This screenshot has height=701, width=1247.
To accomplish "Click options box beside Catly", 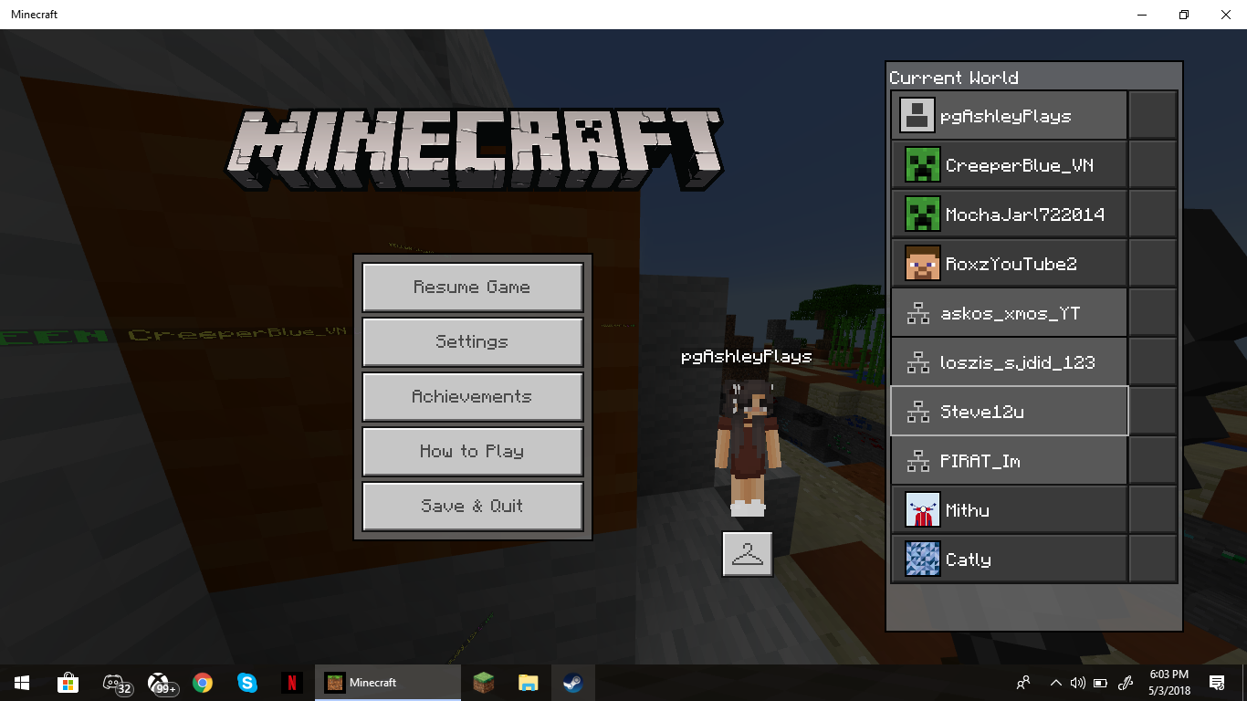I will coord(1153,559).
